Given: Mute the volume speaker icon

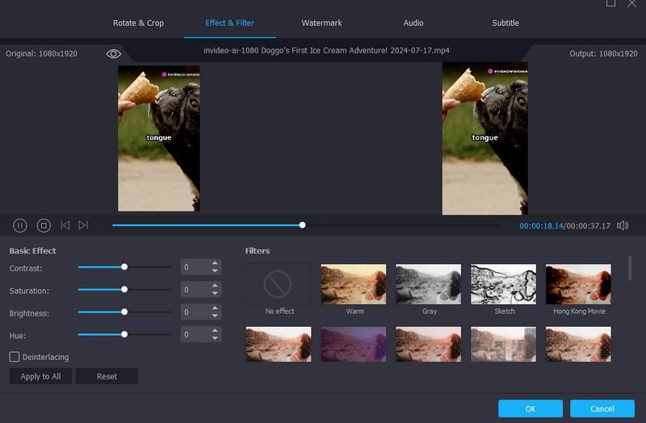Looking at the screenshot, I should [623, 226].
